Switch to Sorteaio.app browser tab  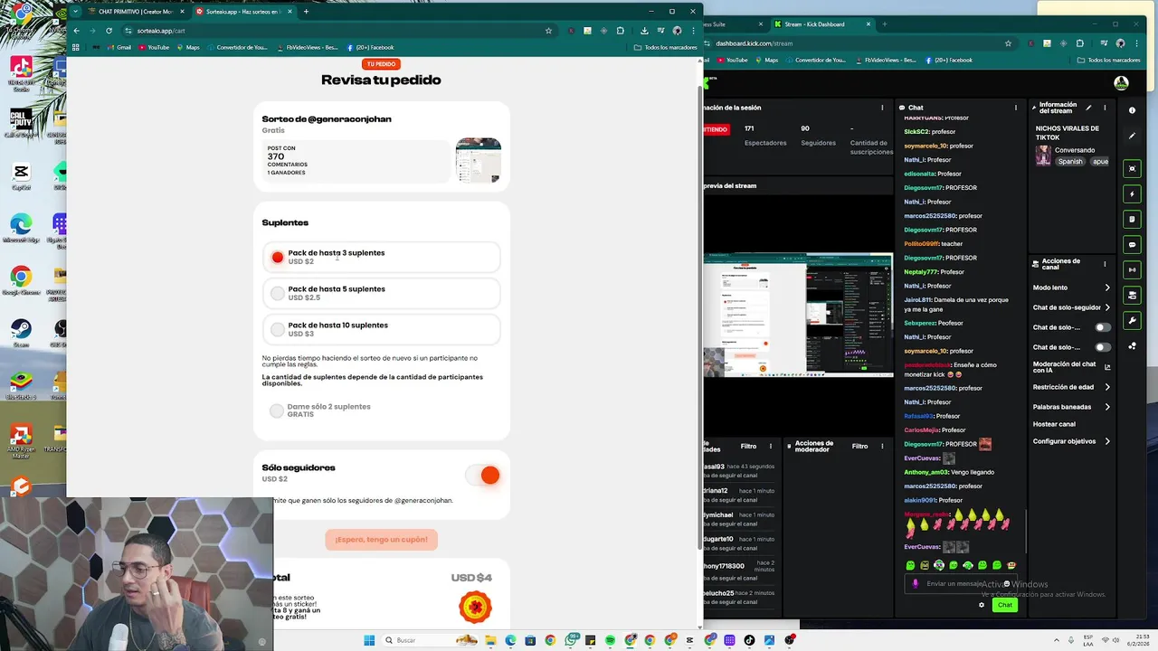(243, 12)
